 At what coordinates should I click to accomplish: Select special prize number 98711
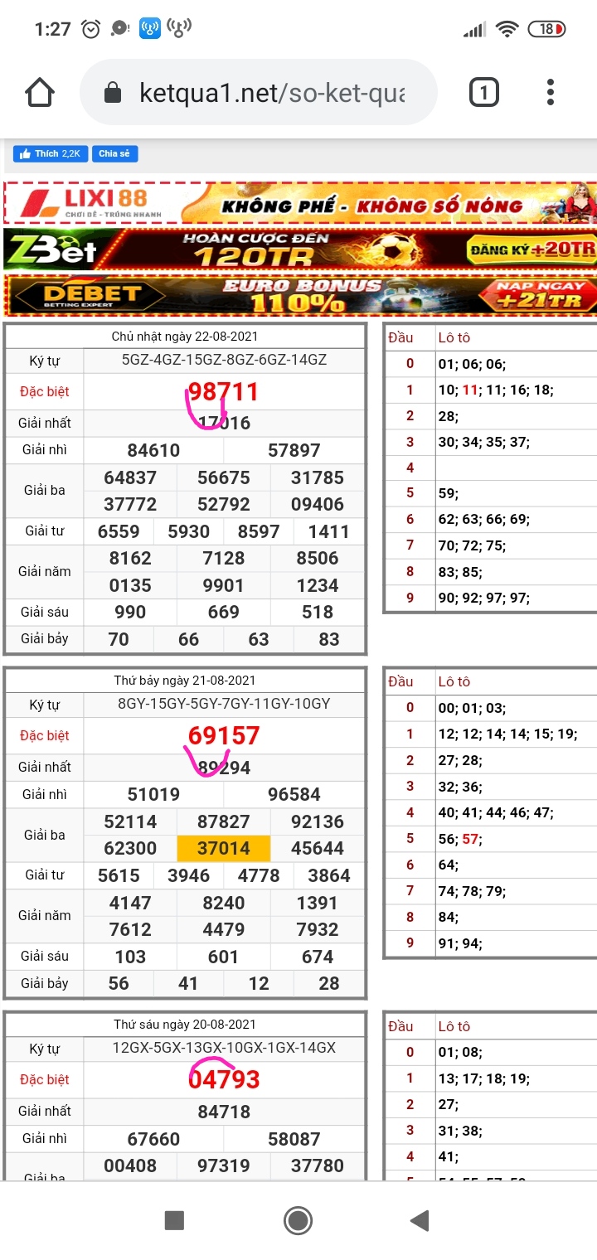pyautogui.click(x=224, y=391)
